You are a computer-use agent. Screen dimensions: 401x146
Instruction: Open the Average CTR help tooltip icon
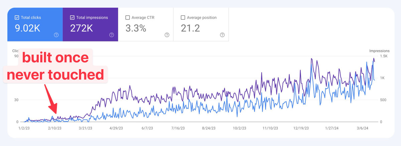click(167, 35)
